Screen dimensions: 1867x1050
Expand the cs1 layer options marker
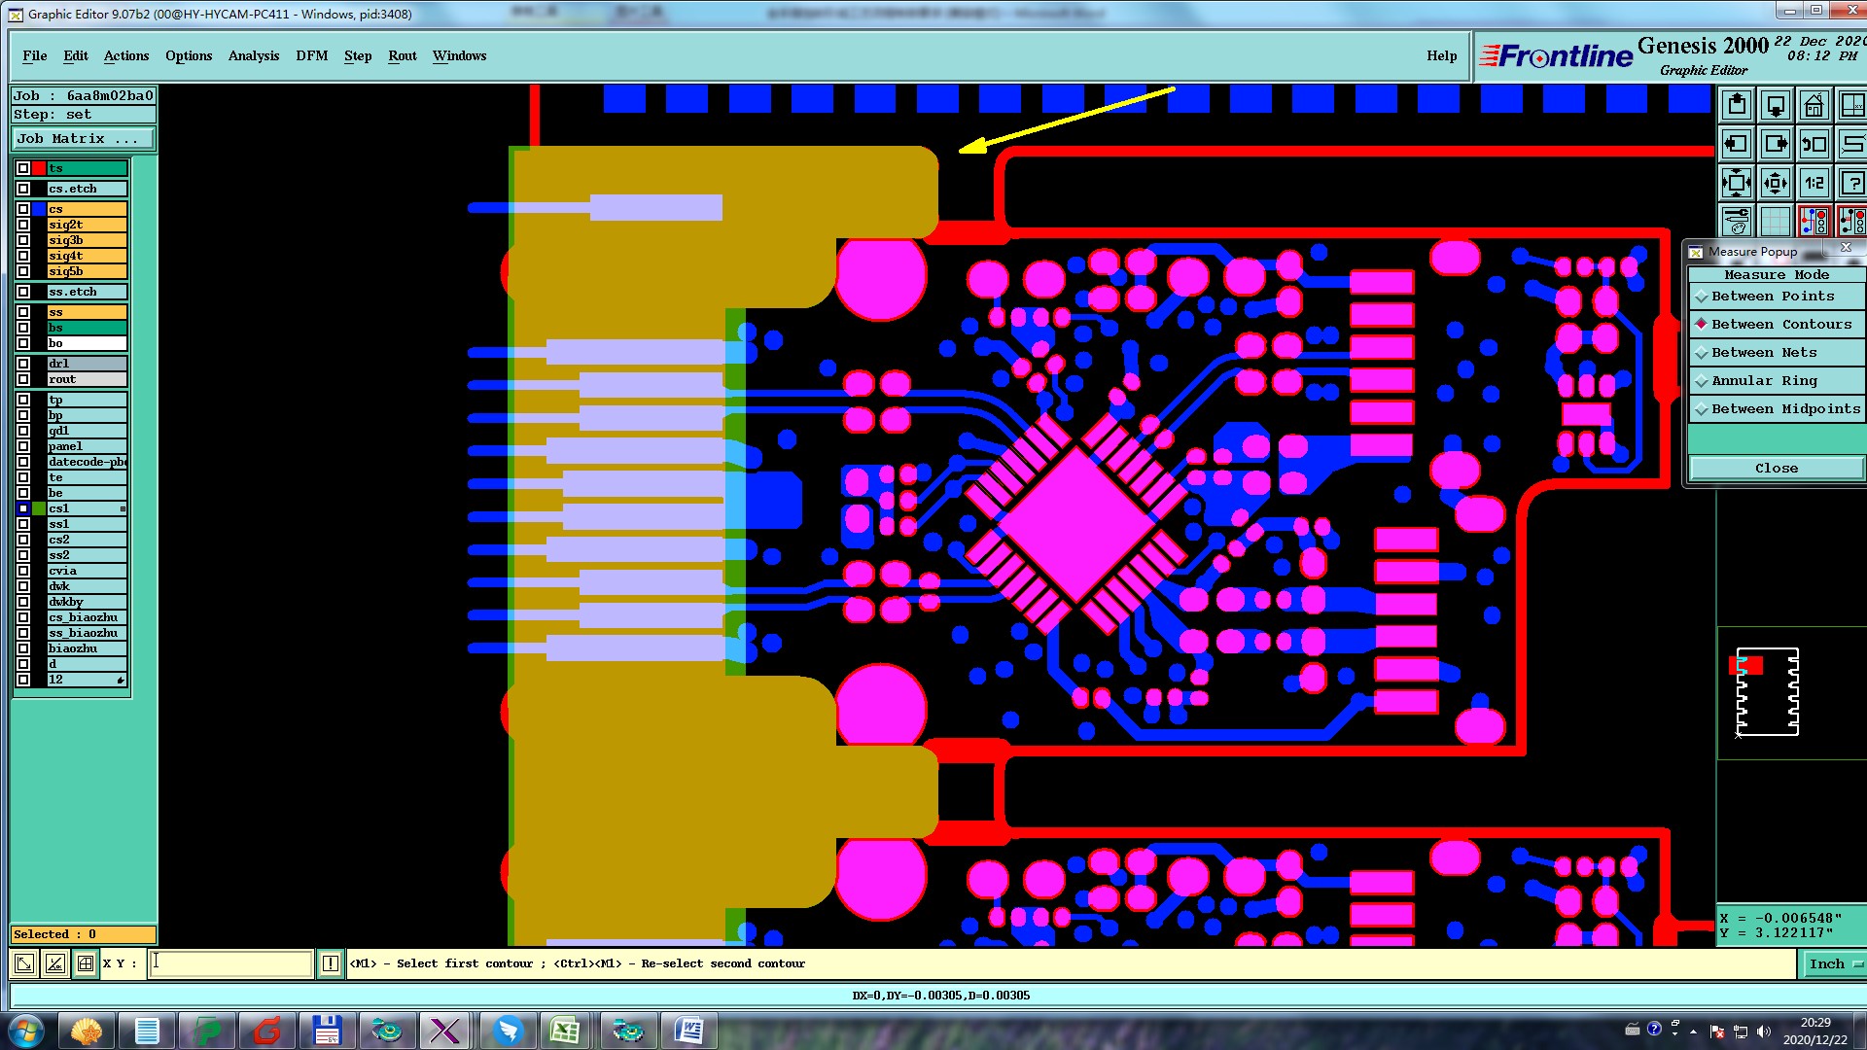[123, 508]
